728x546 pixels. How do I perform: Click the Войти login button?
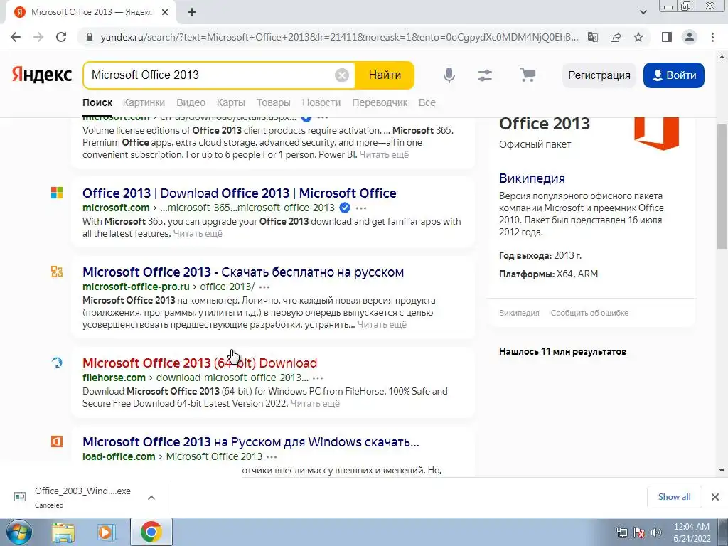tap(674, 75)
